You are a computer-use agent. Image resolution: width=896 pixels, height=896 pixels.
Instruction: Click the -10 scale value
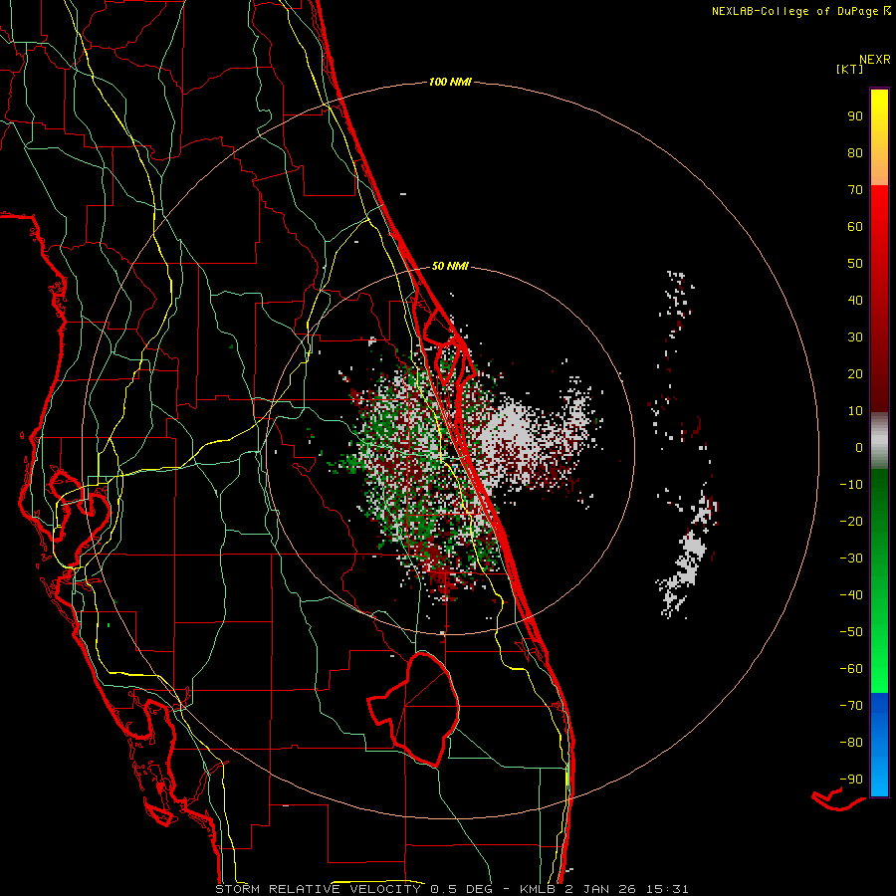[x=851, y=485]
